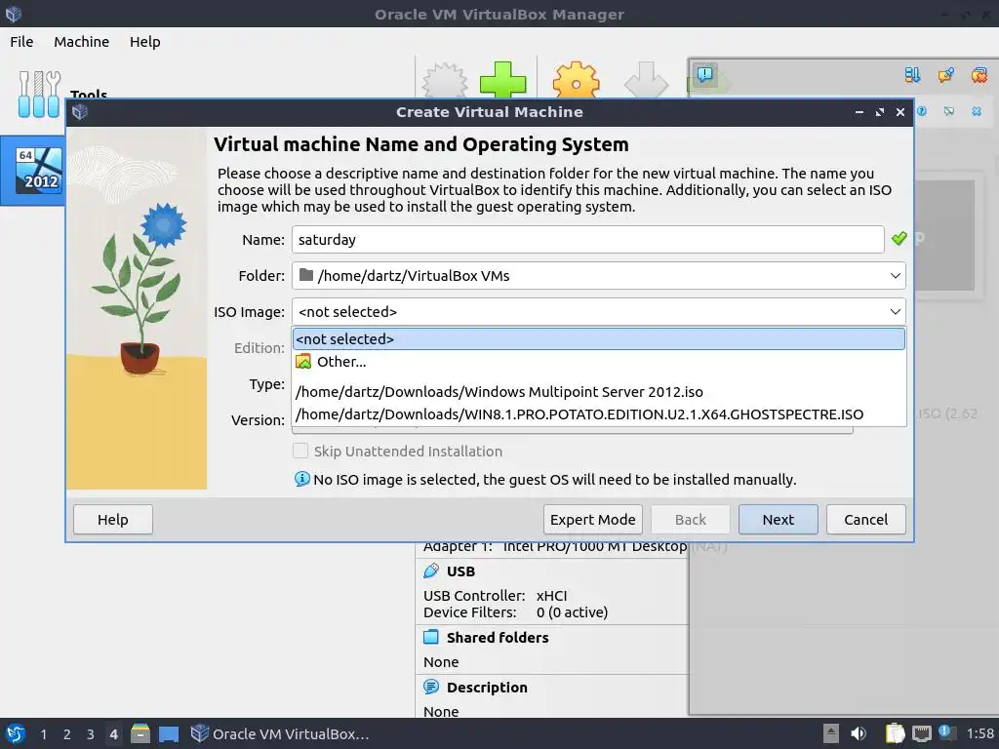The height and width of the screenshot is (749, 999).
Task: Choose Other... in the ISO list
Action: pyautogui.click(x=598, y=361)
